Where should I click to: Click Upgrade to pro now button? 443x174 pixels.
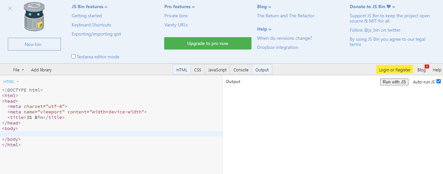pos(208,43)
